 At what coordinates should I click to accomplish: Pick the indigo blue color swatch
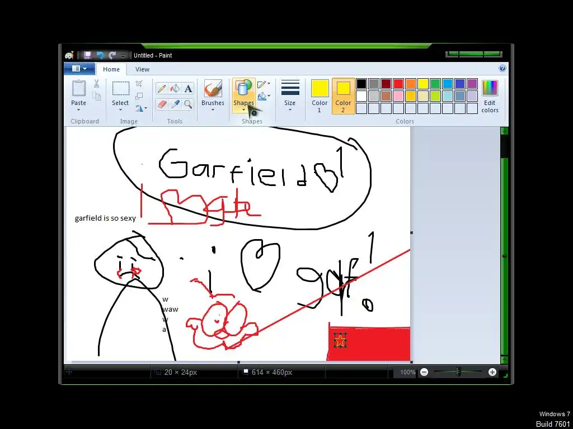460,84
